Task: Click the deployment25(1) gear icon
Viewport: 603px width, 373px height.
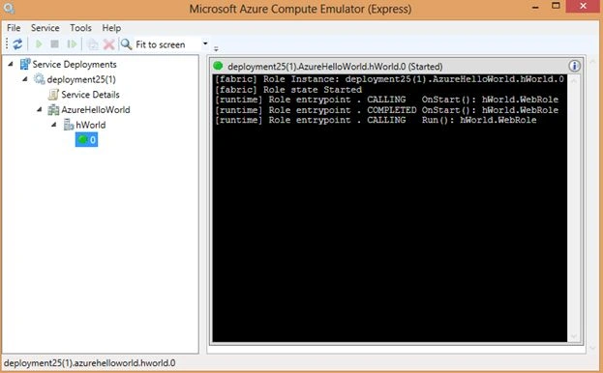Action: (40, 79)
